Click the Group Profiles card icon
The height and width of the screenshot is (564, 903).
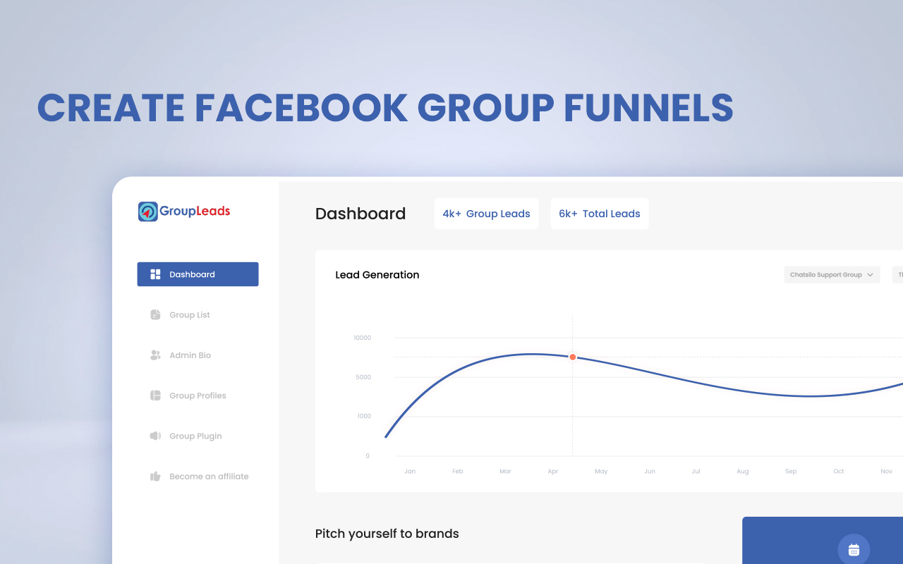(154, 396)
